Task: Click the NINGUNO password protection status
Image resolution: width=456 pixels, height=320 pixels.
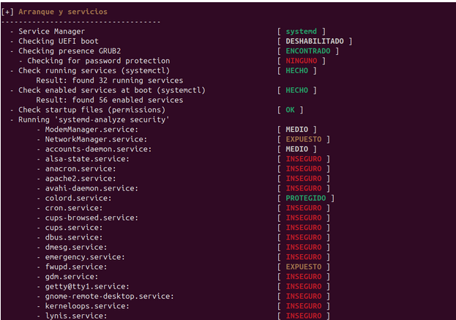Action: (x=302, y=61)
